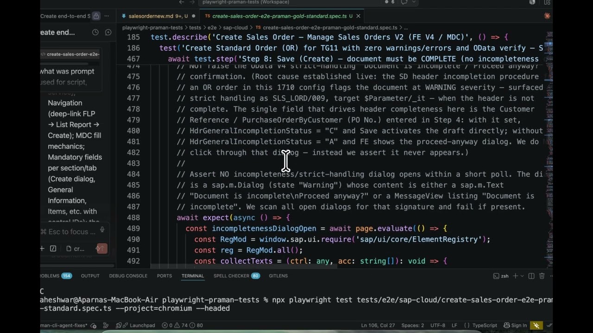Open the errors and warnings status counter
The width and height of the screenshot is (593, 333).
coord(182,325)
